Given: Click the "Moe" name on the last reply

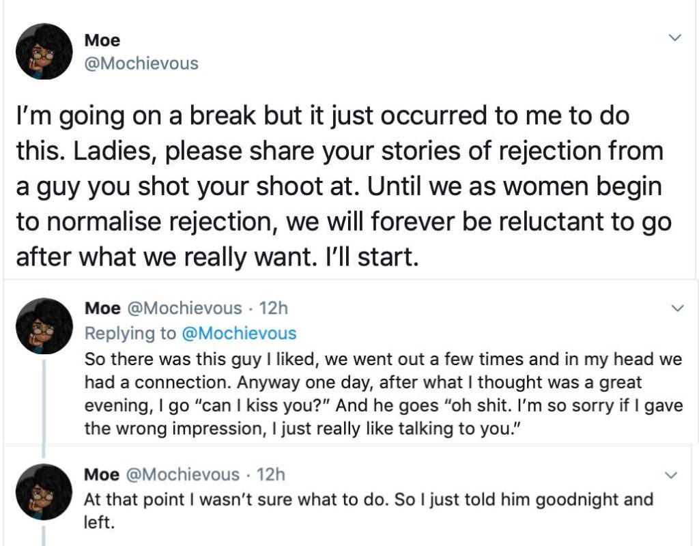Looking at the screenshot, I should coord(102,474).
